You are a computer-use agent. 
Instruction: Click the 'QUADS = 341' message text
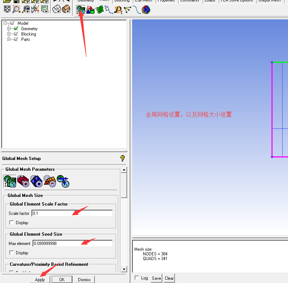pyautogui.click(x=155, y=258)
